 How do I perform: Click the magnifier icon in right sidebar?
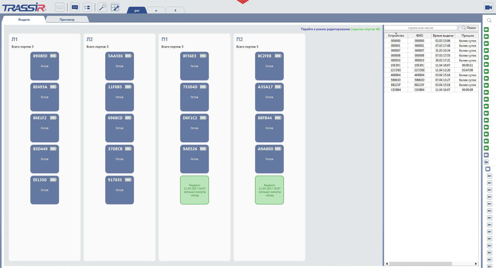[x=489, y=20]
